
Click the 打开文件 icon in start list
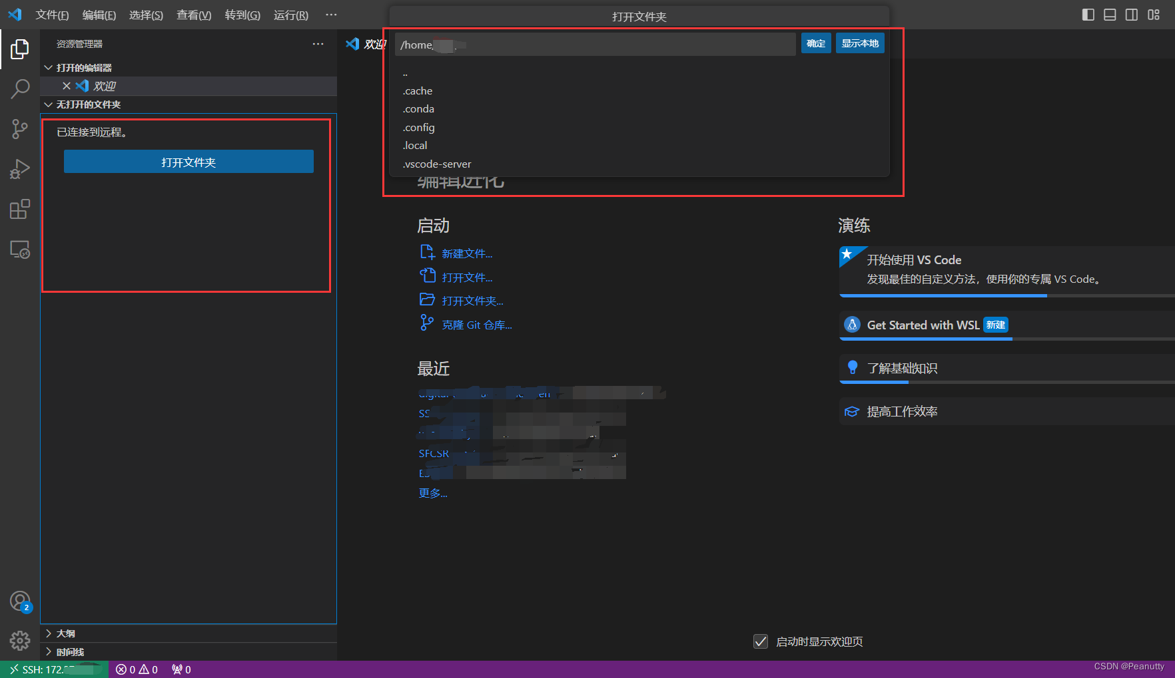click(x=427, y=275)
